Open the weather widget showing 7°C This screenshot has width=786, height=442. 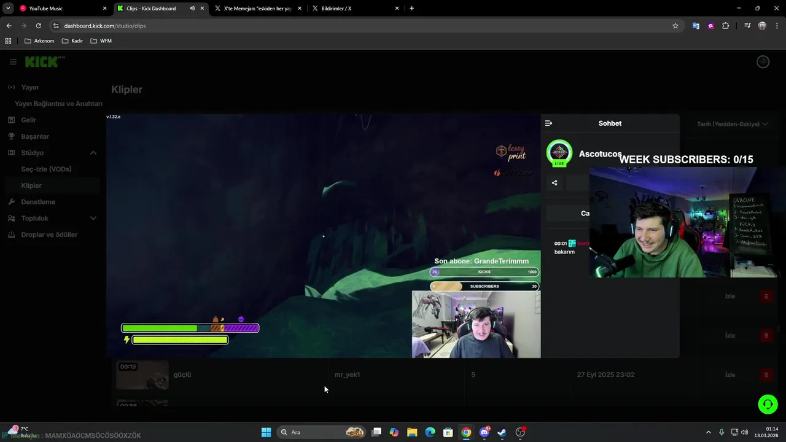pos(21,432)
